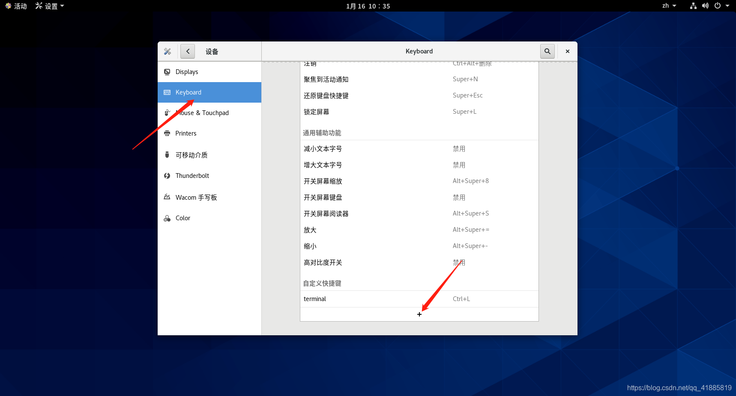Select Keyboard label in sidebar
The width and height of the screenshot is (736, 396).
click(x=188, y=92)
